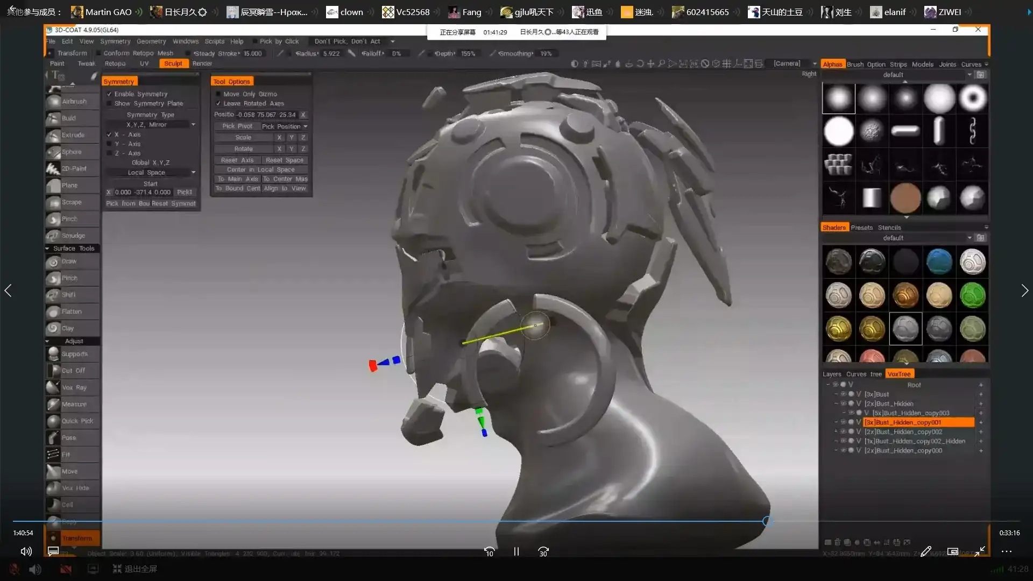1033x581 pixels.
Task: Switch to the Retopo room tab
Action: point(115,63)
